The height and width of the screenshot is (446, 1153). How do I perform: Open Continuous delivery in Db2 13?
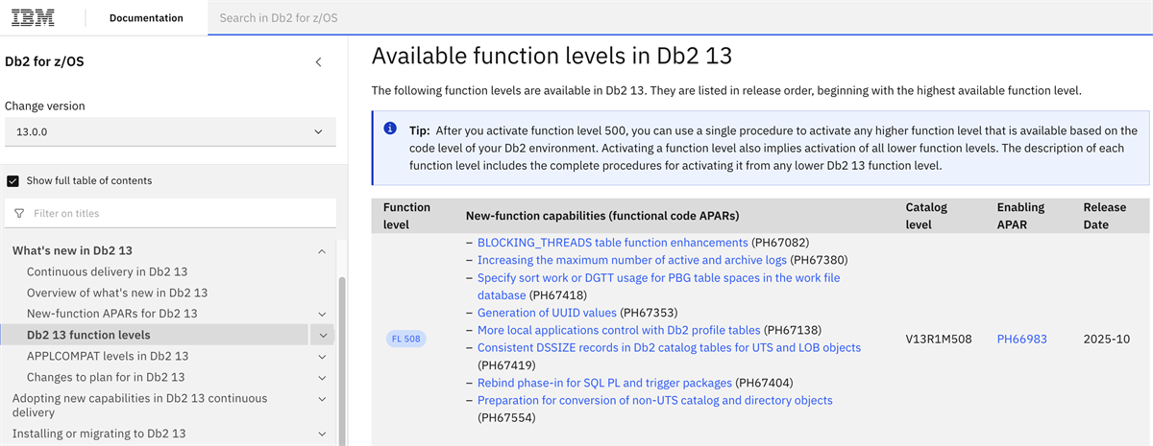coord(107,271)
